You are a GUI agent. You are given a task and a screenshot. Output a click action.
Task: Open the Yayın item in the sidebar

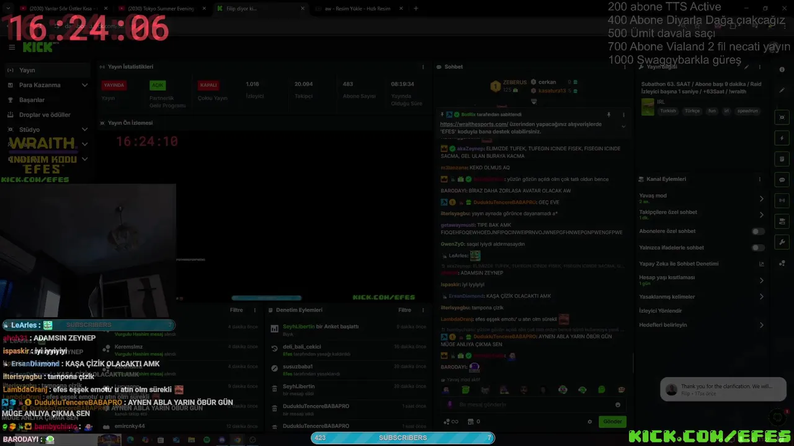coord(47,70)
